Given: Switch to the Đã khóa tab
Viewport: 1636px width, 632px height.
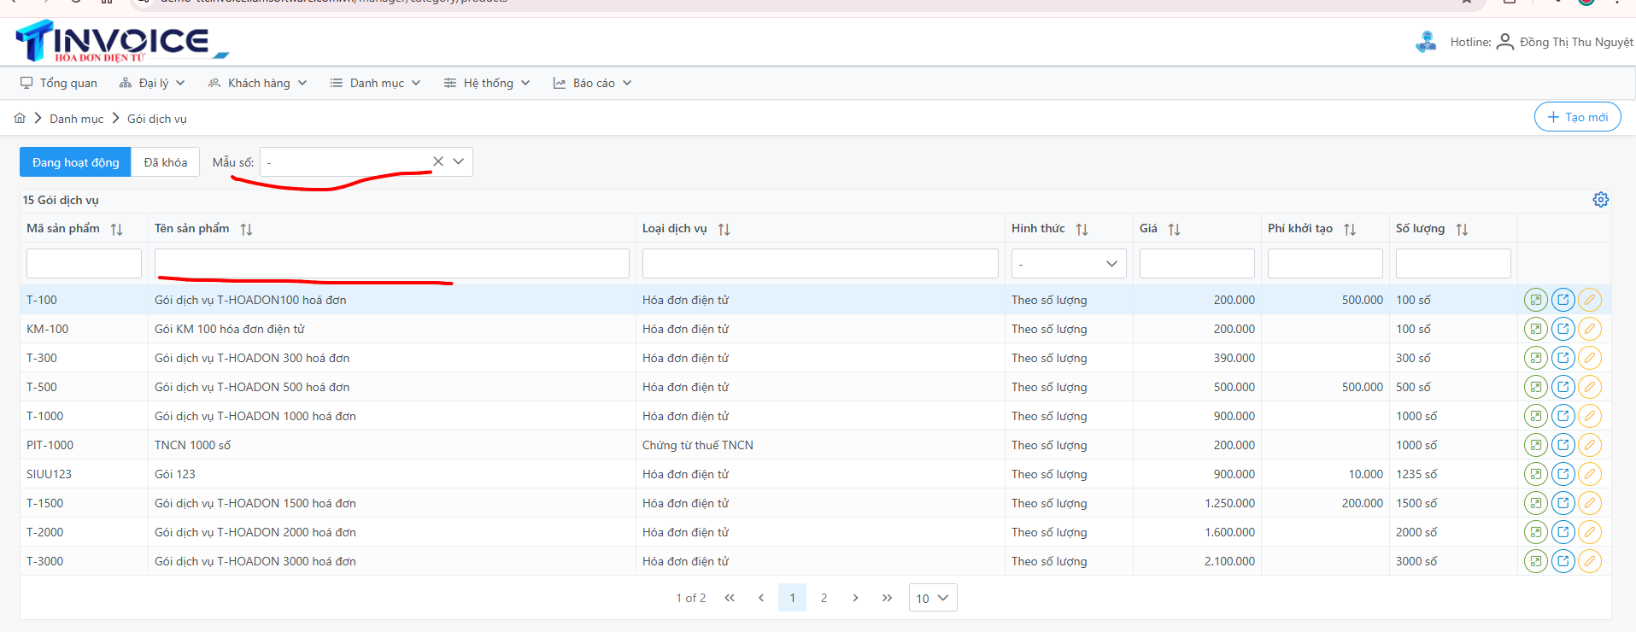Looking at the screenshot, I should click(x=166, y=162).
